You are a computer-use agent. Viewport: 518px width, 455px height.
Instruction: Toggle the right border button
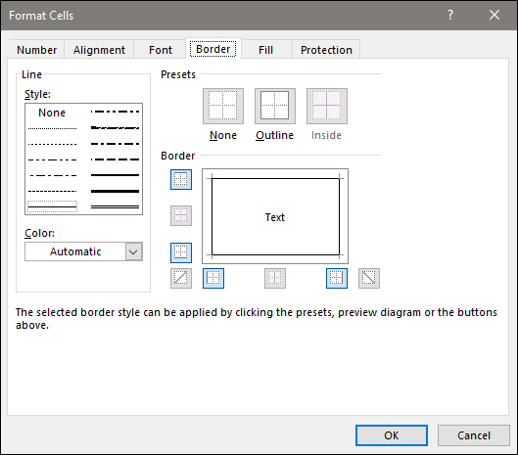click(x=337, y=278)
